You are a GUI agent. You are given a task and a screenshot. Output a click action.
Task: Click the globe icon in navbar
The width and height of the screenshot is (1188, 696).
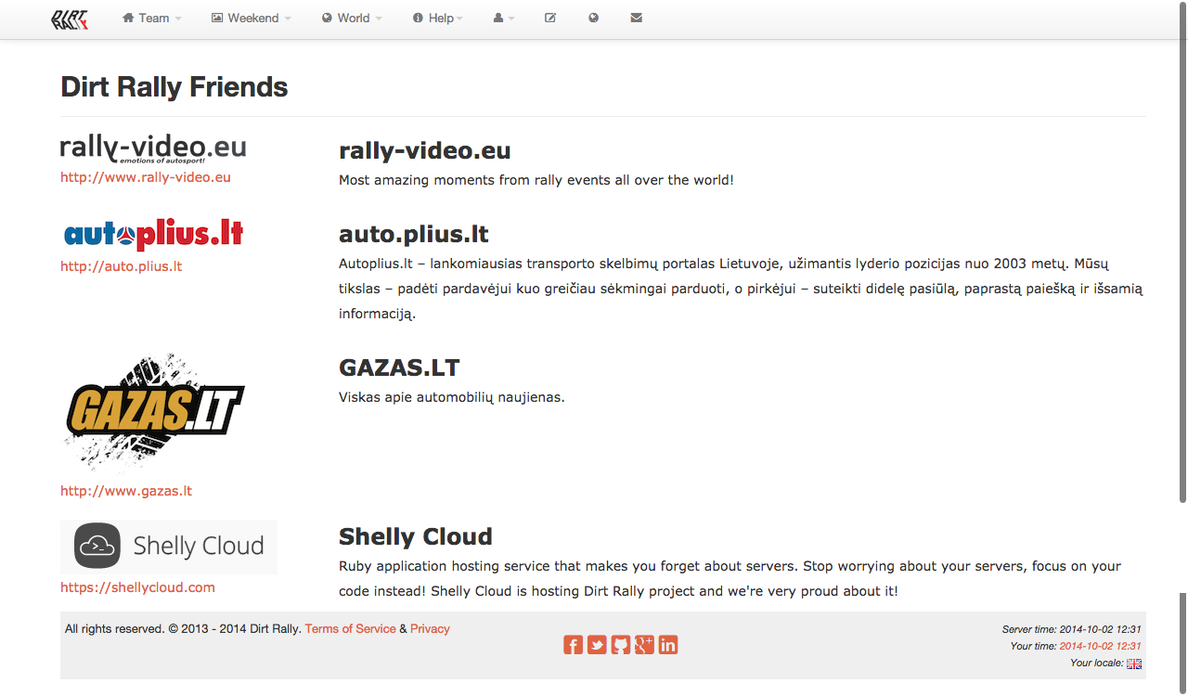pos(593,18)
